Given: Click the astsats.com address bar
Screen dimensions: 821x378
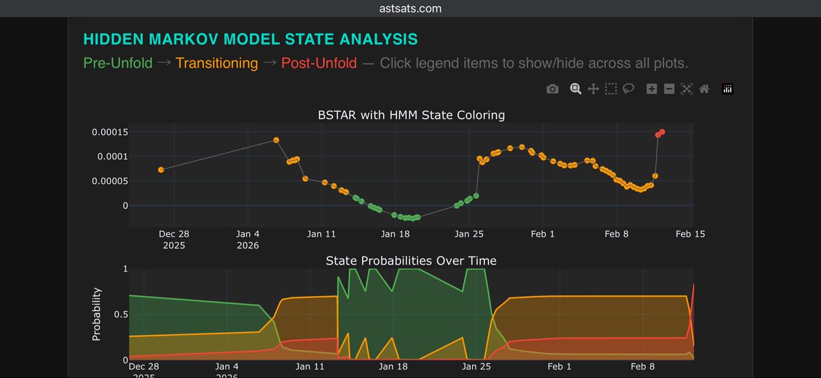Looking at the screenshot, I should pyautogui.click(x=410, y=8).
